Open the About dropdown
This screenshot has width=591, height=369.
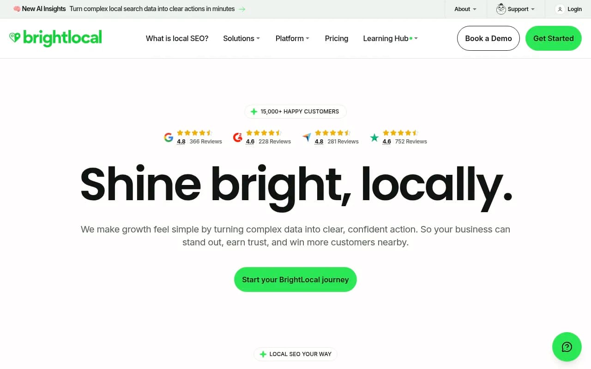click(x=465, y=9)
